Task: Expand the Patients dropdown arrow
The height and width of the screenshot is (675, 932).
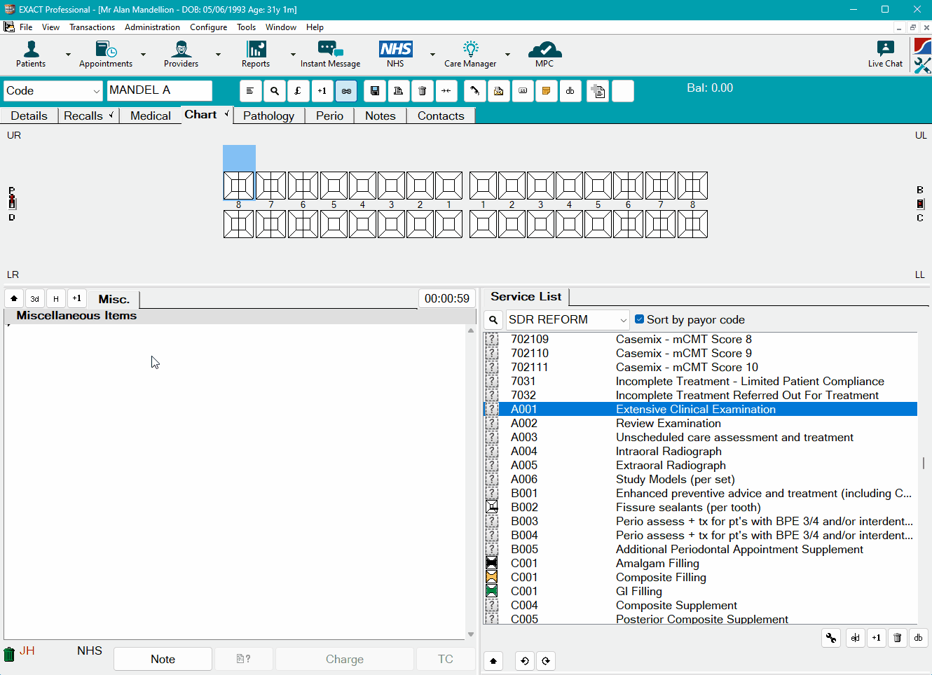Action: point(68,55)
